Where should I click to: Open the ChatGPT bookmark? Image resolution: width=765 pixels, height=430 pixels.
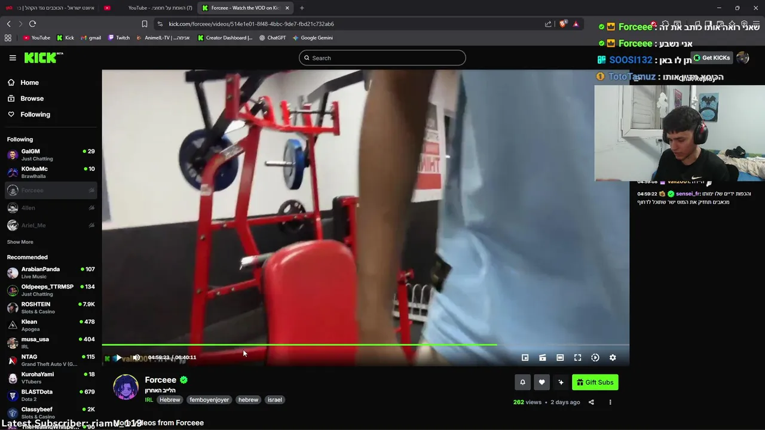point(273,38)
